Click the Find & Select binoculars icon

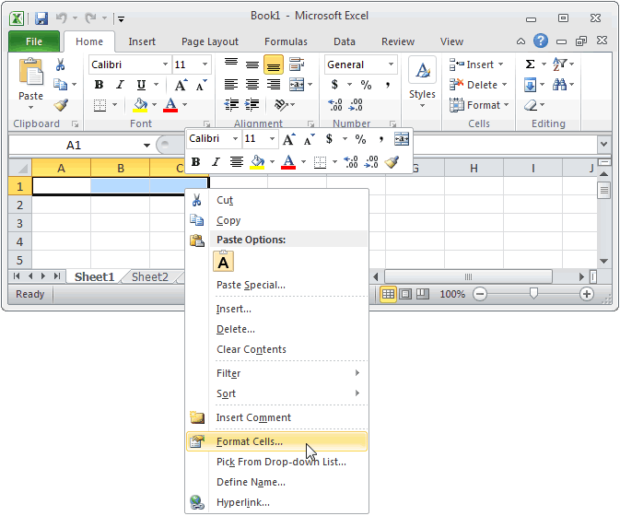[559, 85]
